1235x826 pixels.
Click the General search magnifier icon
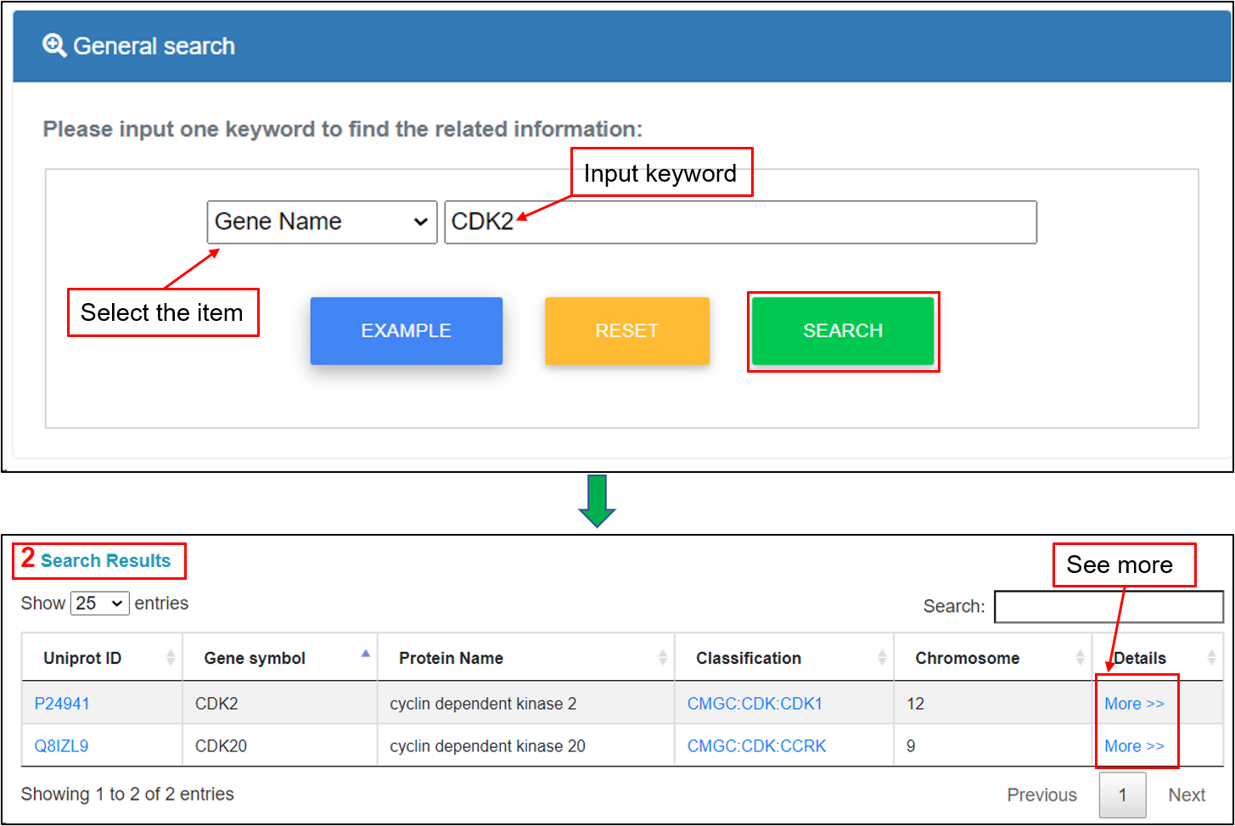(x=54, y=46)
